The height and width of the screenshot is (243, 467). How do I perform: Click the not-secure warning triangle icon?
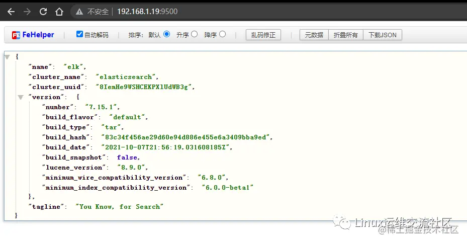coord(79,12)
